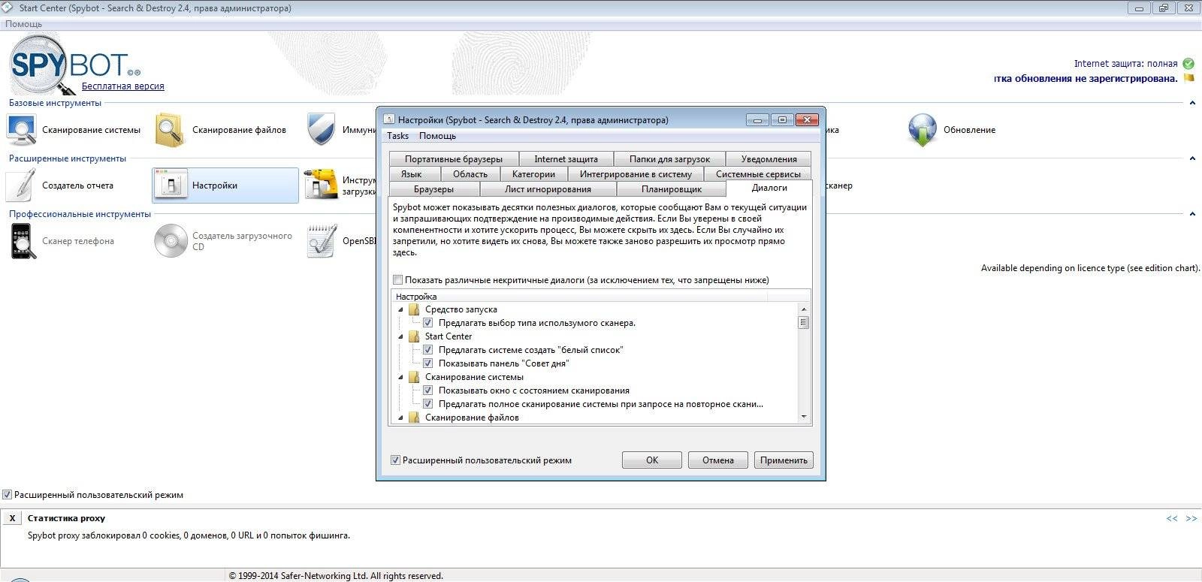Uncheck Показывать панель Совет дня
The height and width of the screenshot is (582, 1202).
point(428,363)
